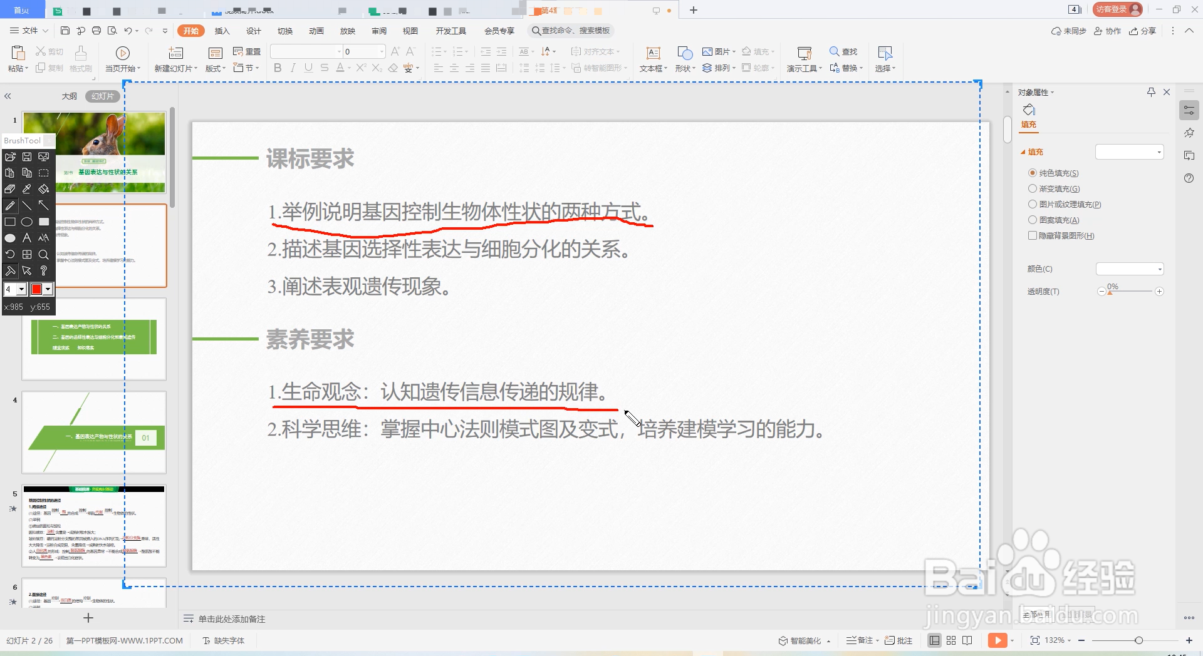Click the 单击此处添加备注 notes area
This screenshot has height=656, width=1203.
(x=232, y=618)
